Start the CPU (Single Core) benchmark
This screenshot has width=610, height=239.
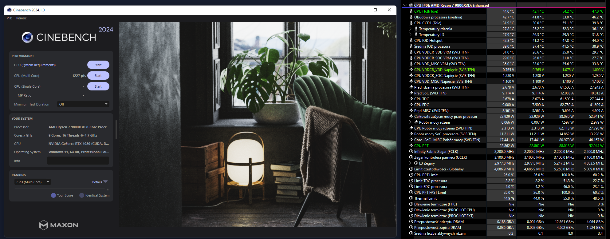pos(98,86)
